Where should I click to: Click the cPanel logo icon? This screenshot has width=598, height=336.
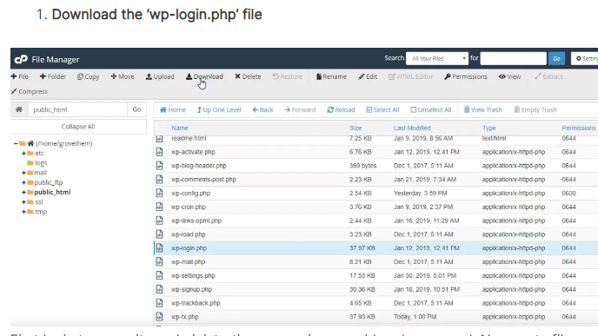(x=21, y=59)
